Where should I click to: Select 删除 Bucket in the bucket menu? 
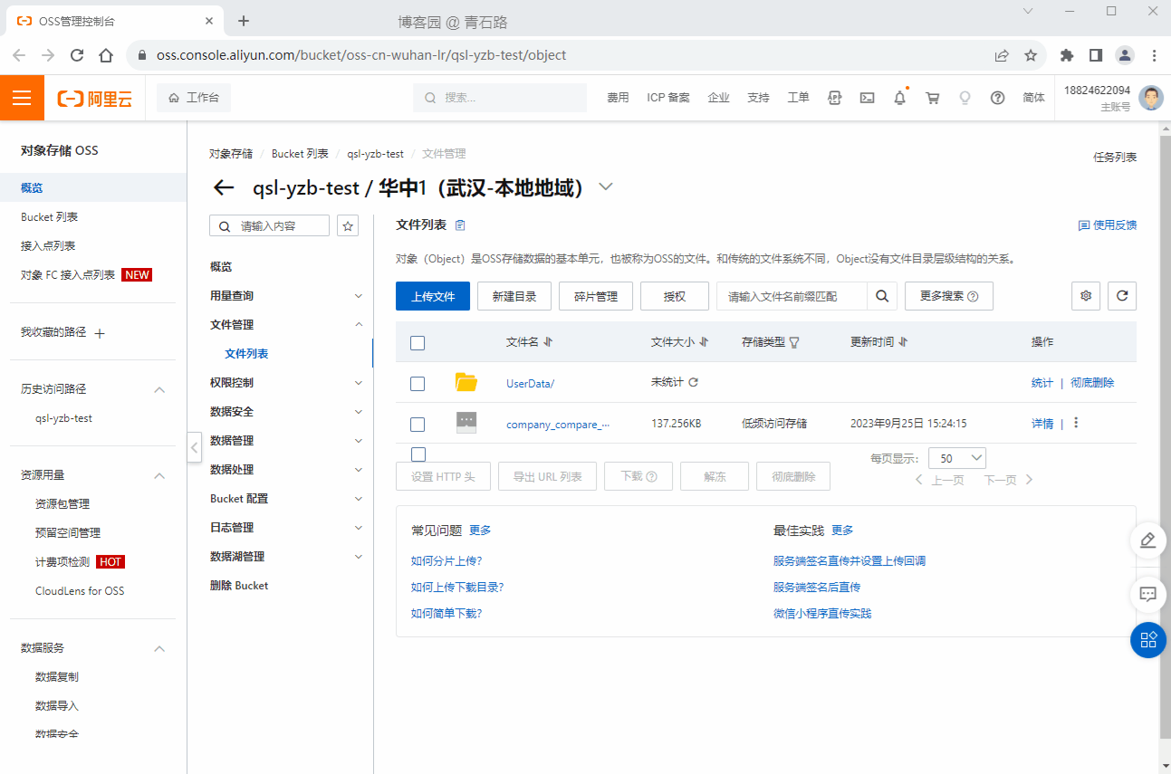click(x=239, y=586)
